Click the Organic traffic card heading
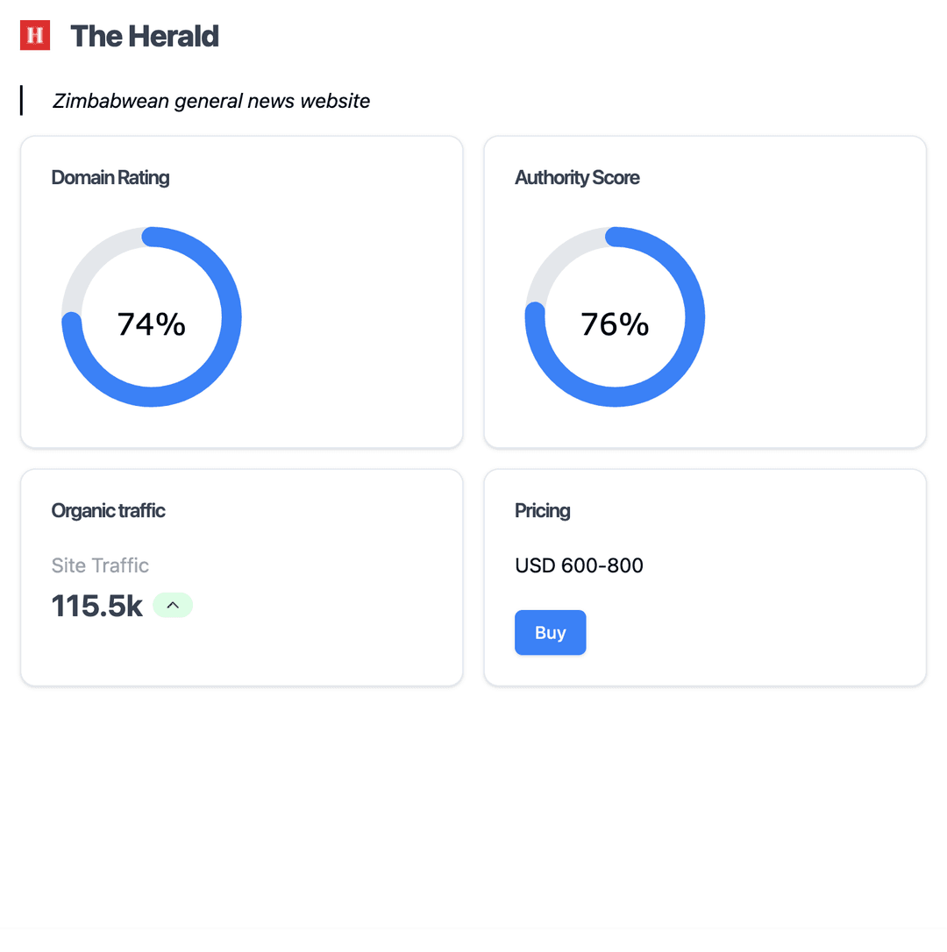947x952 pixels. (108, 511)
